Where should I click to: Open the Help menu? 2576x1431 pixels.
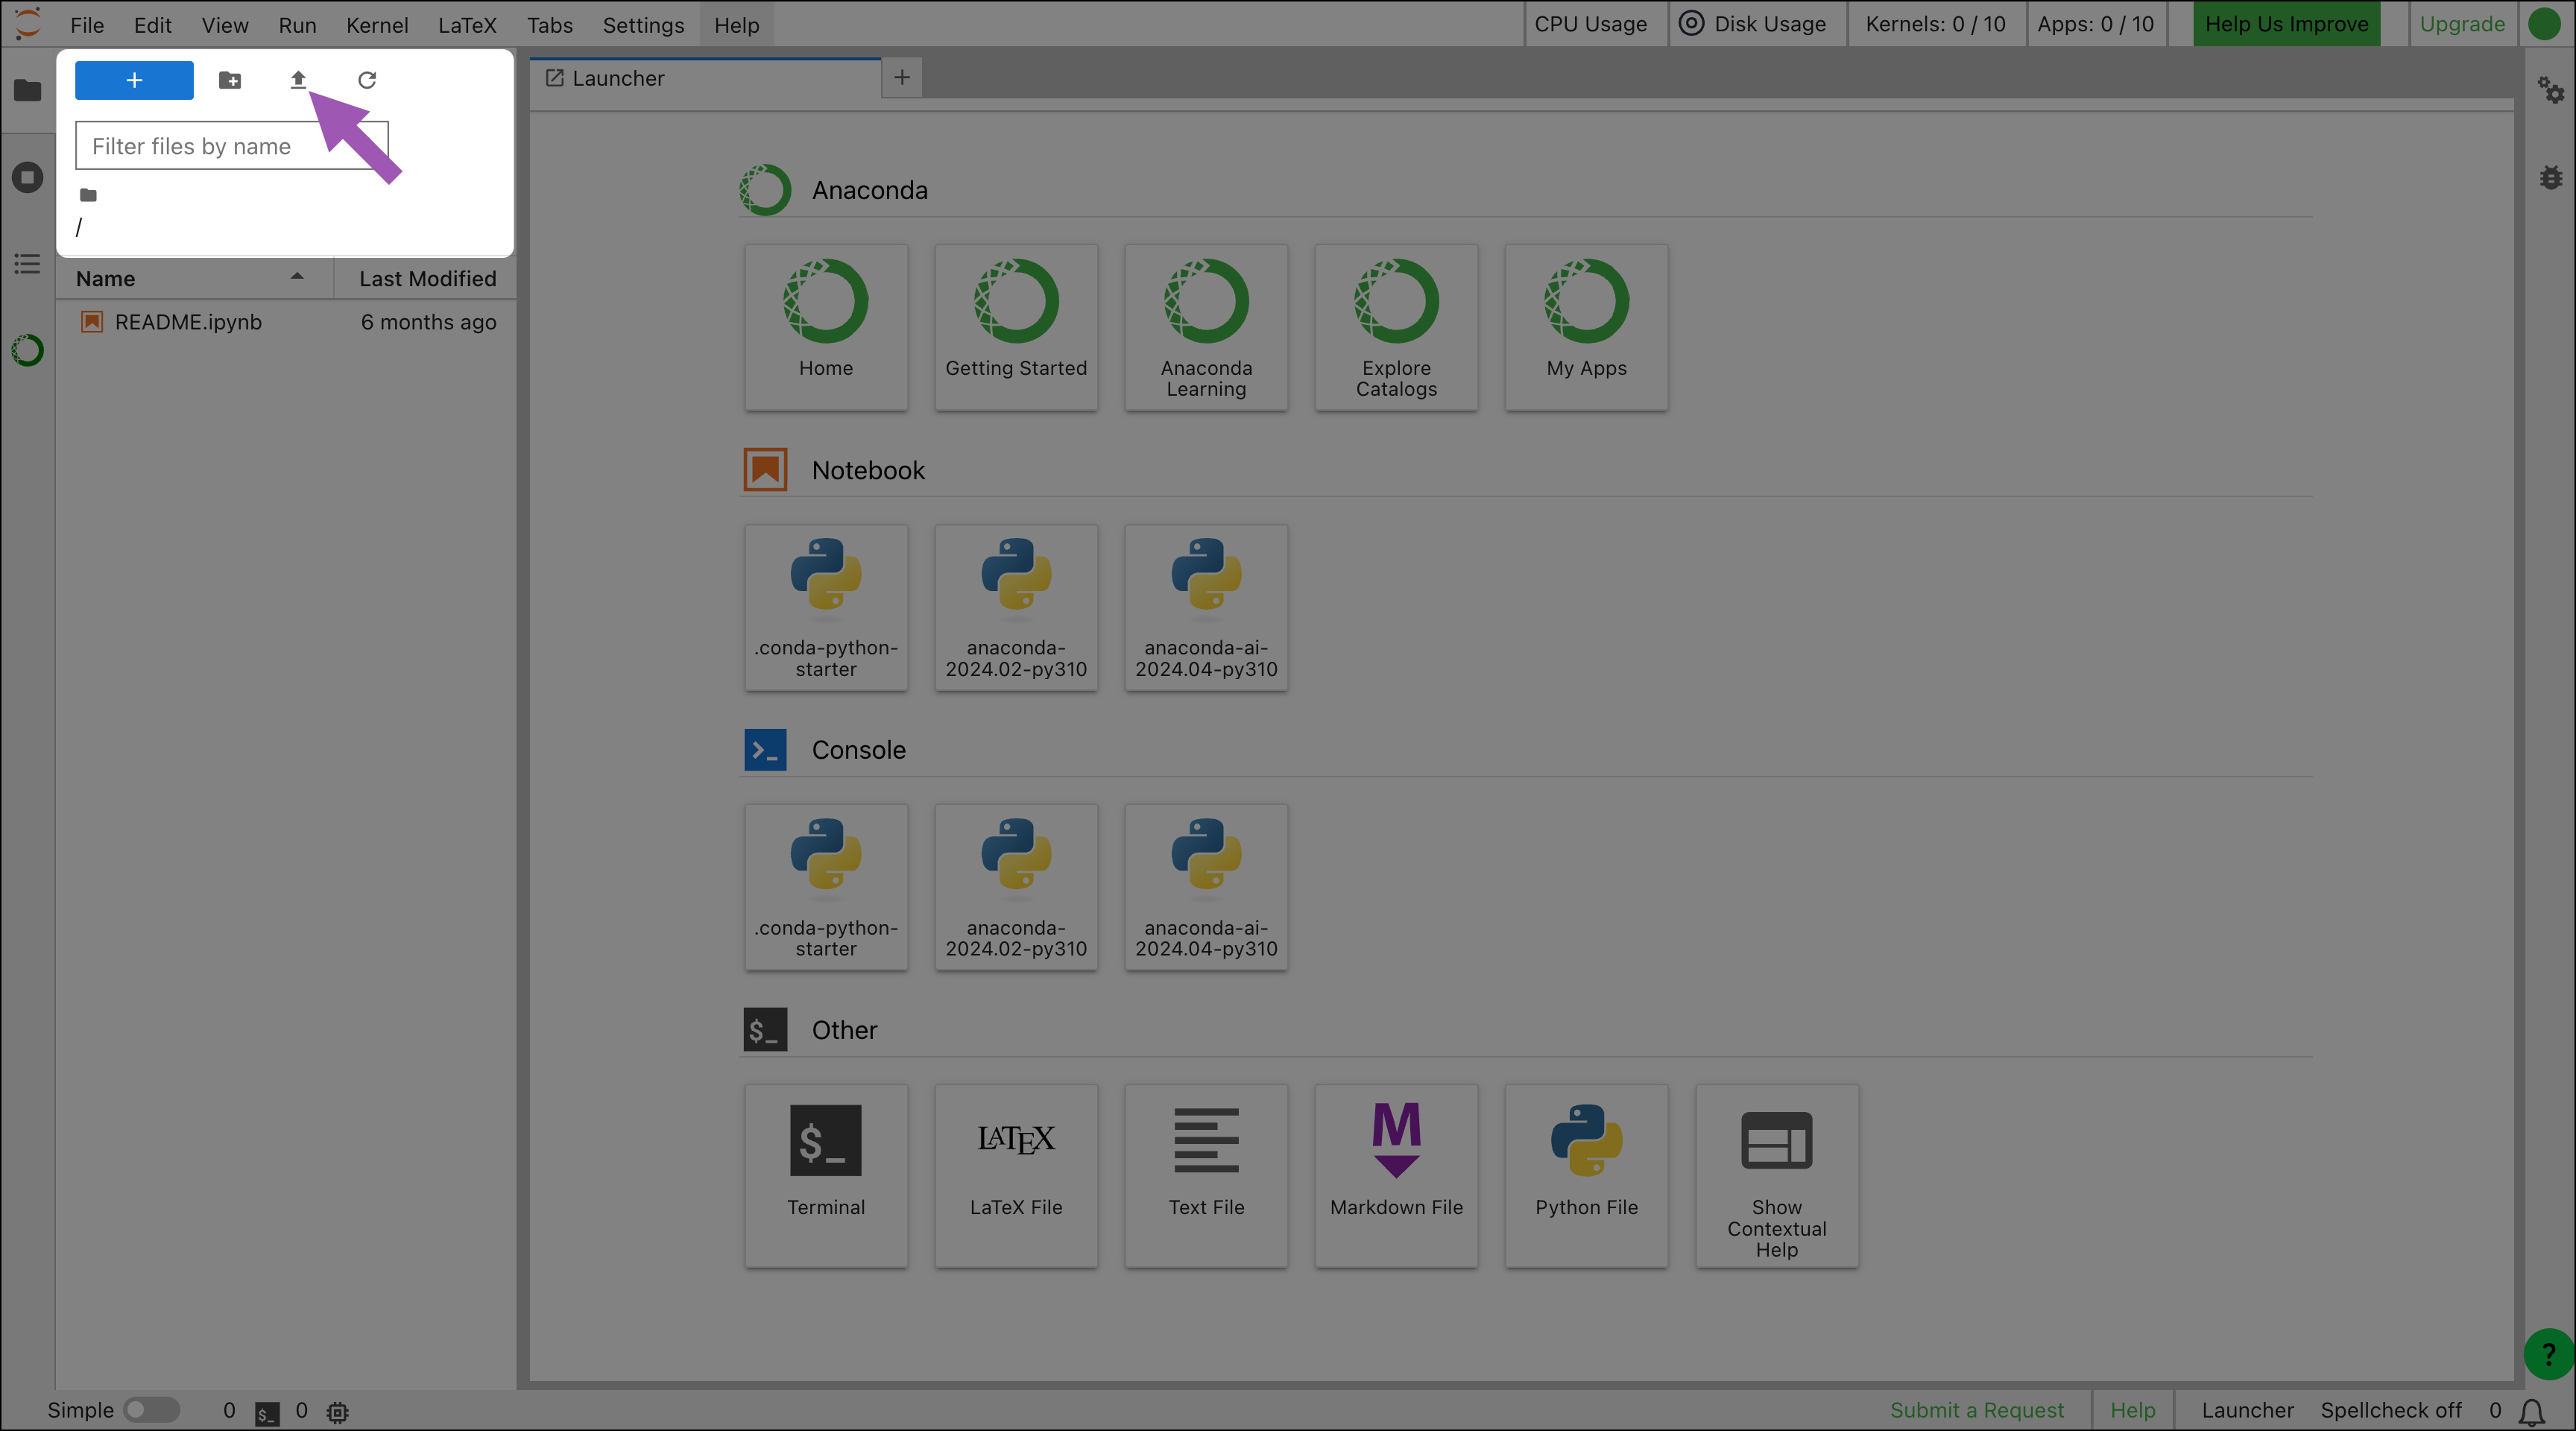[x=737, y=25]
